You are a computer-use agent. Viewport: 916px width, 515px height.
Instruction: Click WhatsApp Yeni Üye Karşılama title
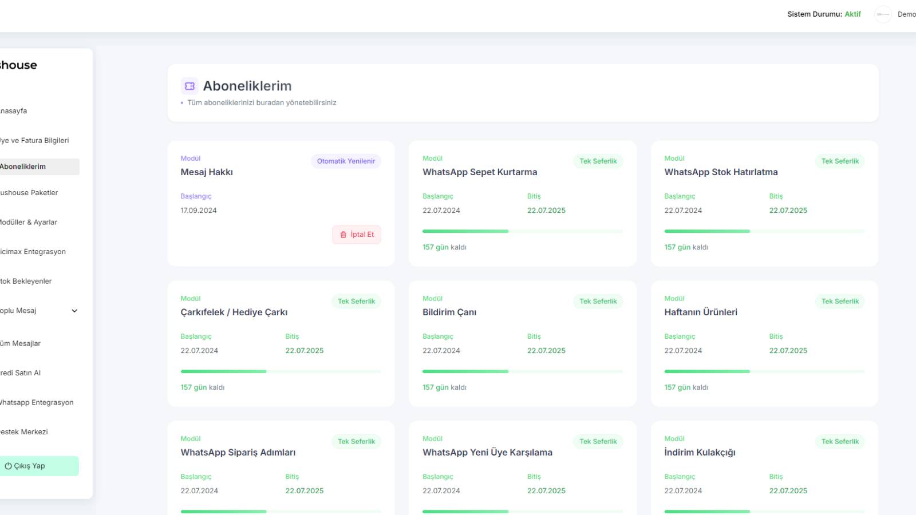click(487, 453)
